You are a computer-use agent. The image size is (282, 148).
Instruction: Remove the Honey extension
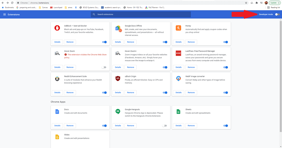point(191,42)
